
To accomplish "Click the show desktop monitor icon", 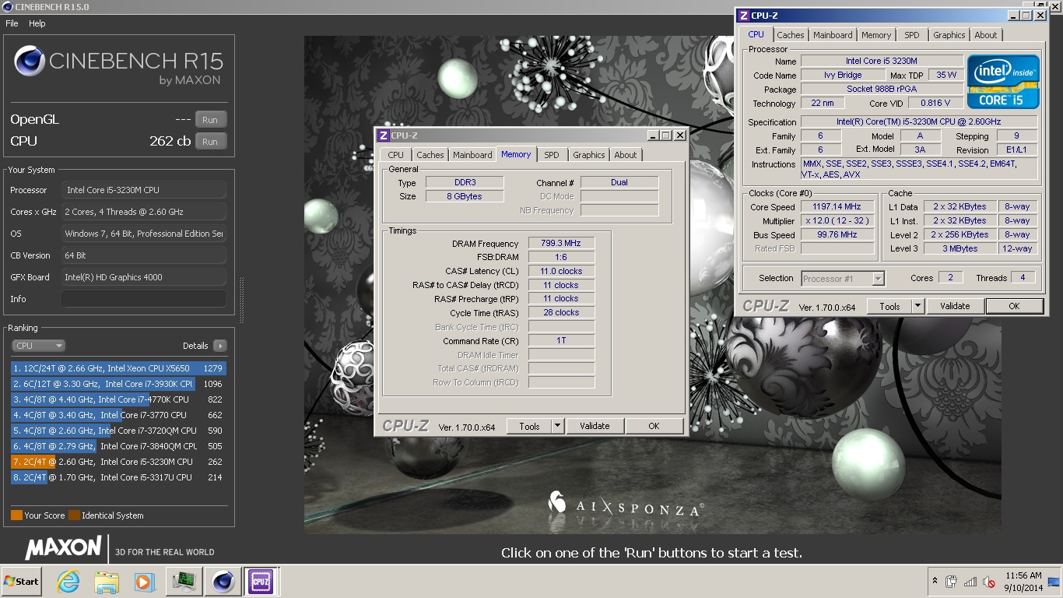I will coord(1054,582).
